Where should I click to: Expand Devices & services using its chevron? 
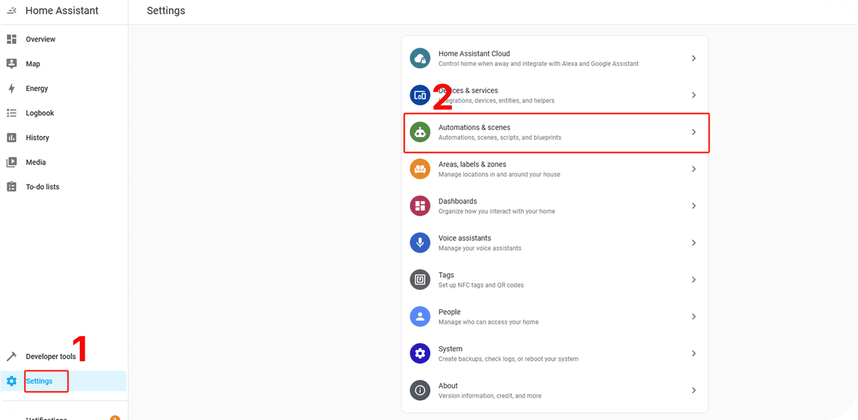tap(694, 95)
